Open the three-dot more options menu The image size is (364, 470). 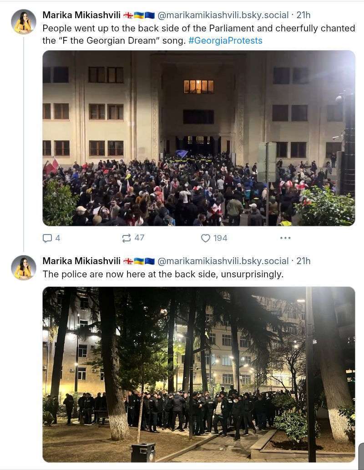pos(285,238)
